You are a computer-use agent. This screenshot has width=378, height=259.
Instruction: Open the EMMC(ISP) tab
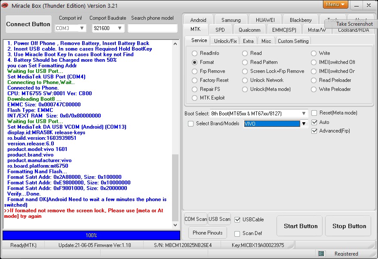click(284, 30)
